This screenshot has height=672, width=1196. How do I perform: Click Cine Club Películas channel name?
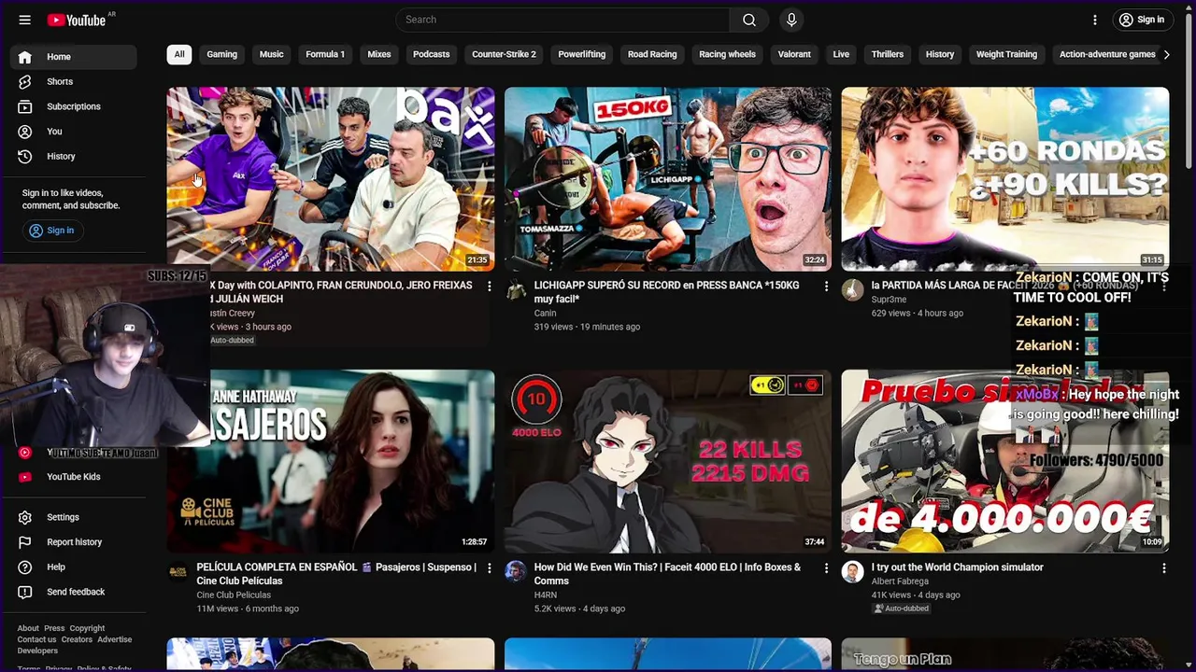[x=234, y=595]
